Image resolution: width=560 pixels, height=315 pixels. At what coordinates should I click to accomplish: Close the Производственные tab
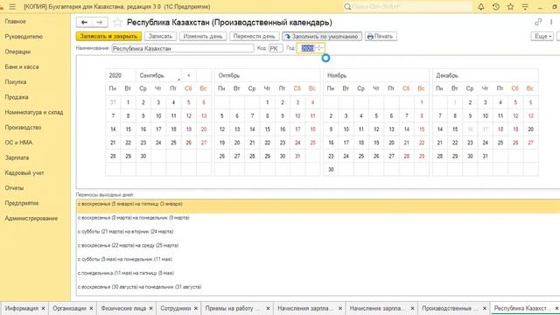tap(485, 308)
